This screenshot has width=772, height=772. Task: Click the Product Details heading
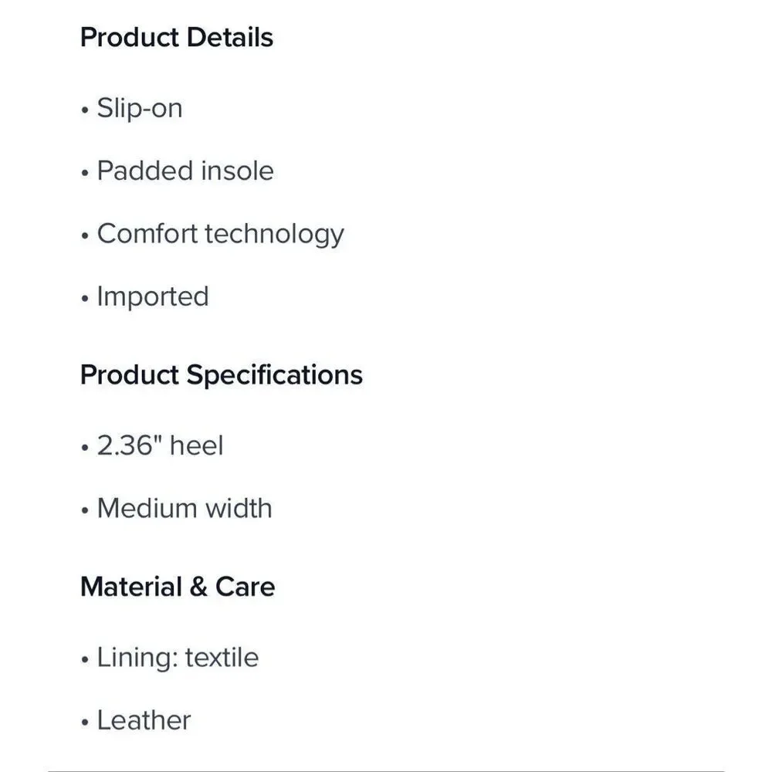[176, 37]
